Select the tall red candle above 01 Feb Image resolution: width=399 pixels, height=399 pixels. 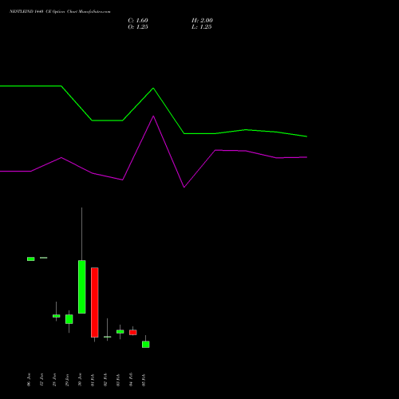(x=95, y=302)
